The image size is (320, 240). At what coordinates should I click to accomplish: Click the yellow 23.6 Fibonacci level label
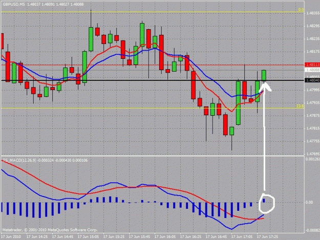pyautogui.click(x=300, y=106)
